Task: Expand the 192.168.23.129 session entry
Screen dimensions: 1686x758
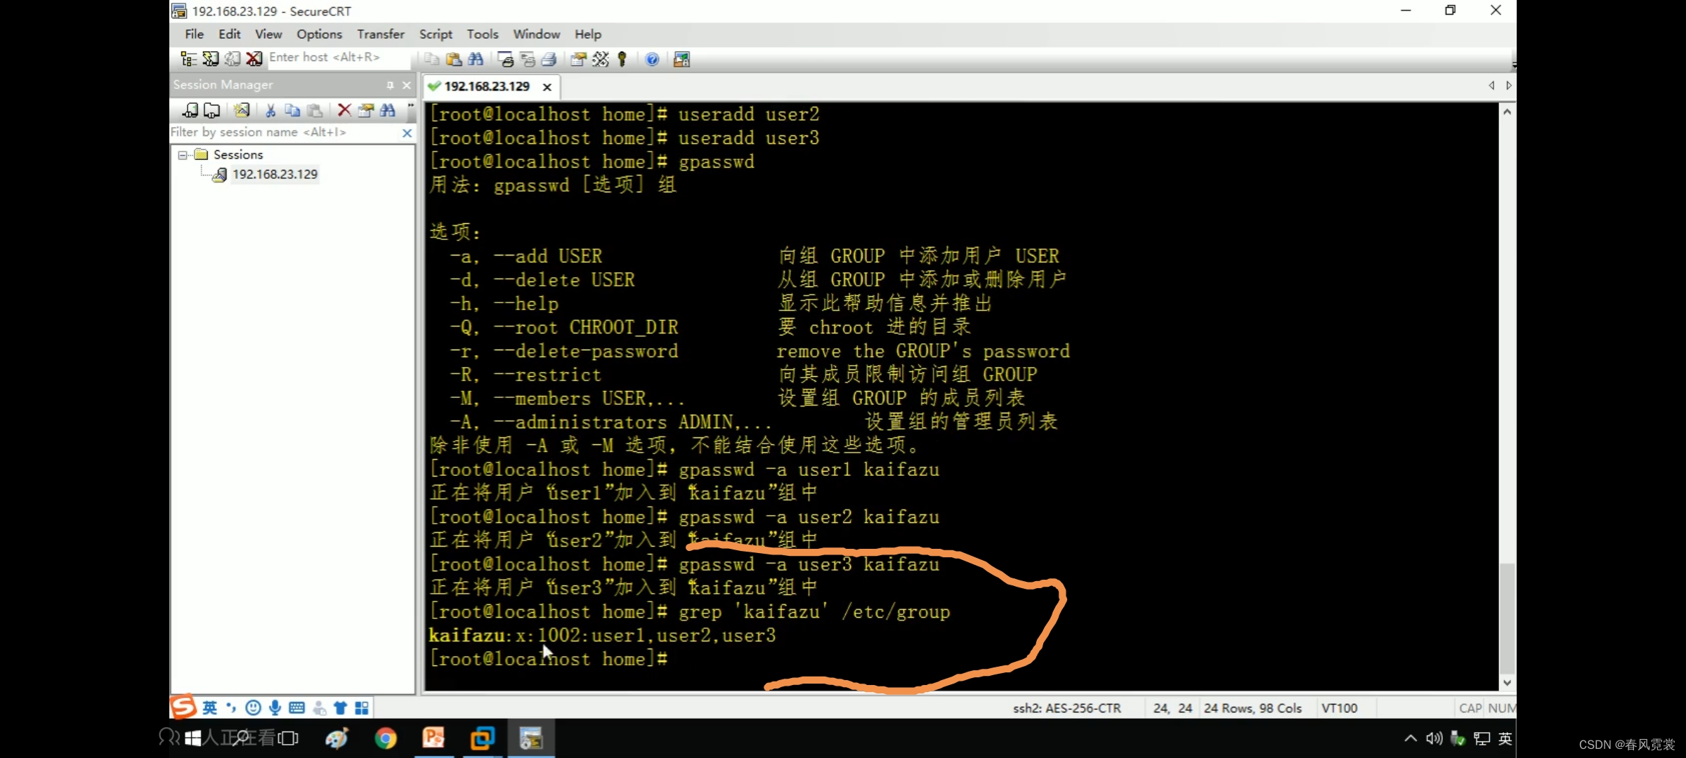Action: pyautogui.click(x=274, y=174)
